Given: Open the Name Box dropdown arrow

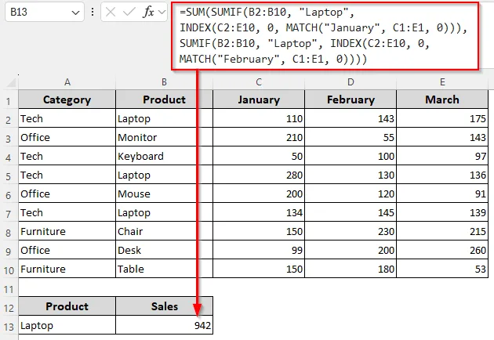Looking at the screenshot, I should 75,13.
